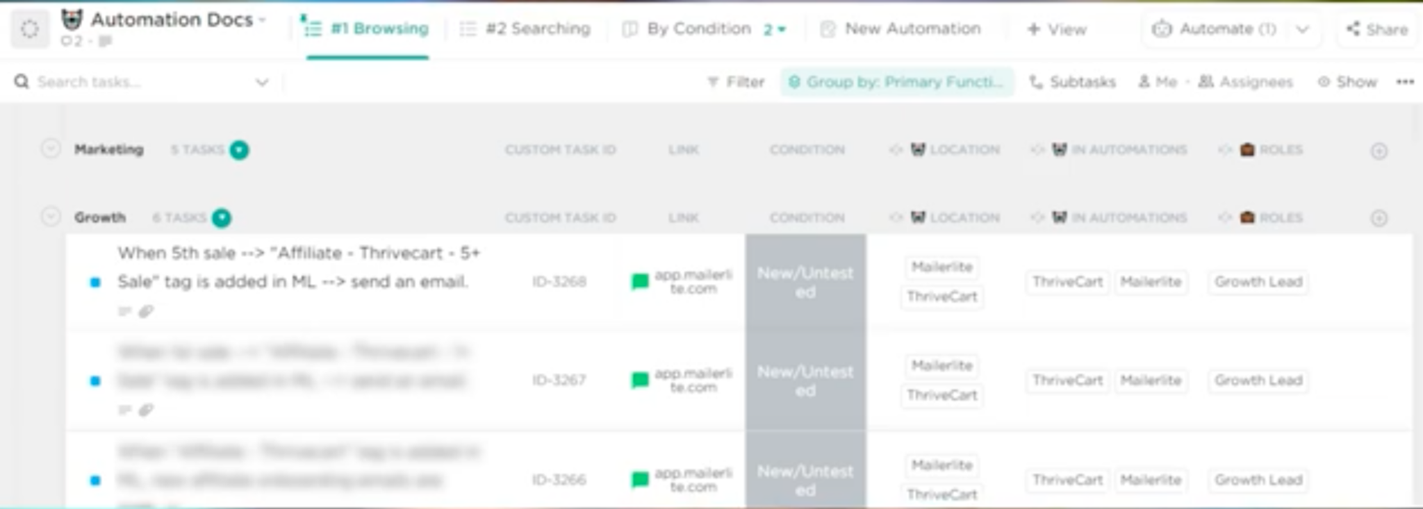Image resolution: width=1423 pixels, height=509 pixels.
Task: Switch to the #2 Searching tab
Action: click(x=525, y=29)
